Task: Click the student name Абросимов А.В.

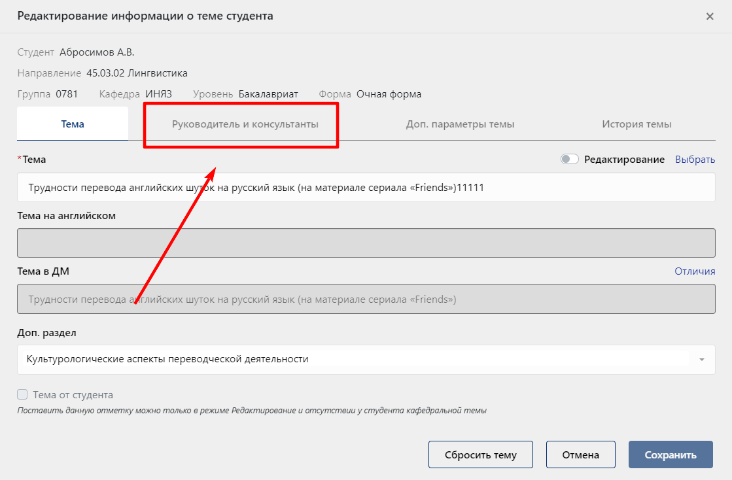Action: pos(97,52)
